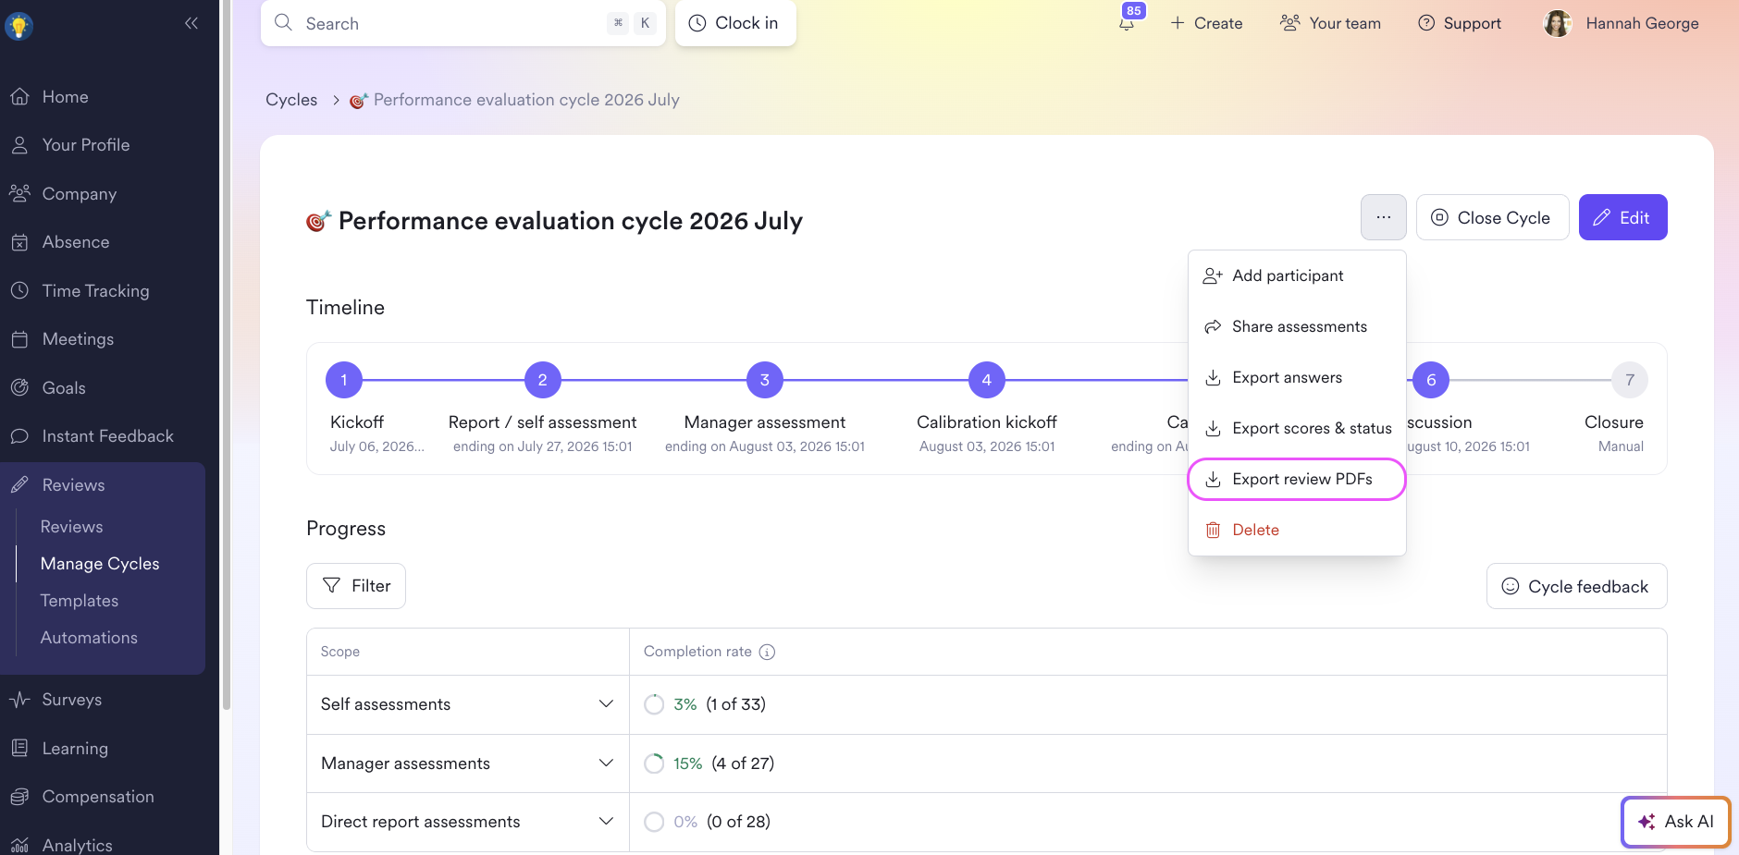Select Delete in the dropdown menu
Viewport: 1739px width, 855px height.
1297,530
